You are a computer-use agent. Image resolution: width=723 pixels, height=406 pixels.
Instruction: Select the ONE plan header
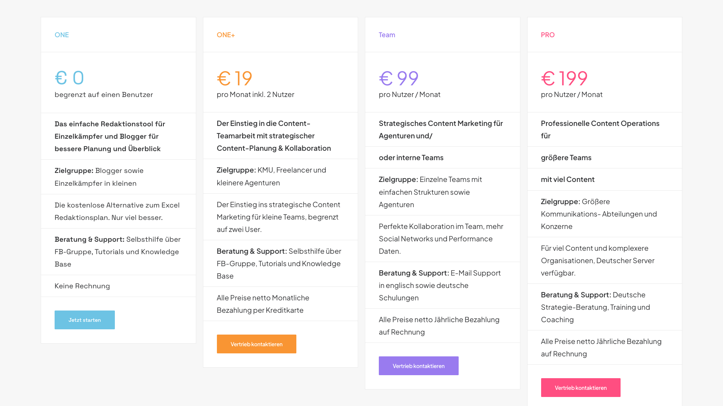[x=62, y=35]
